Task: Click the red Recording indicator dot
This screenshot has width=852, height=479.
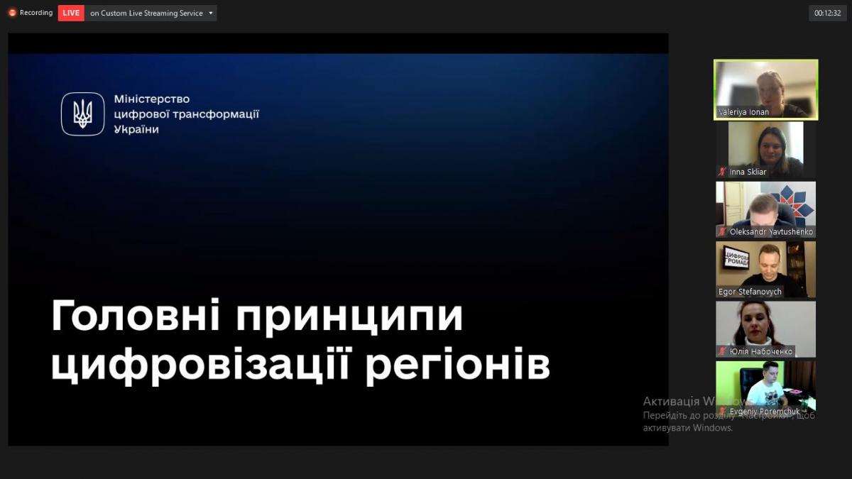Action: pyautogui.click(x=12, y=13)
